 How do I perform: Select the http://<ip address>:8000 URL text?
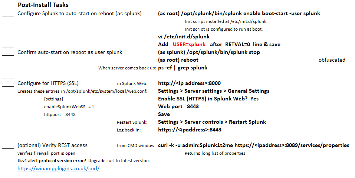pyautogui.click(x=189, y=83)
